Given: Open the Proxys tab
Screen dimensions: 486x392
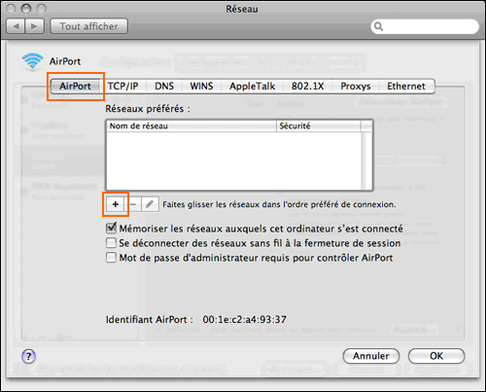Looking at the screenshot, I should [x=356, y=87].
